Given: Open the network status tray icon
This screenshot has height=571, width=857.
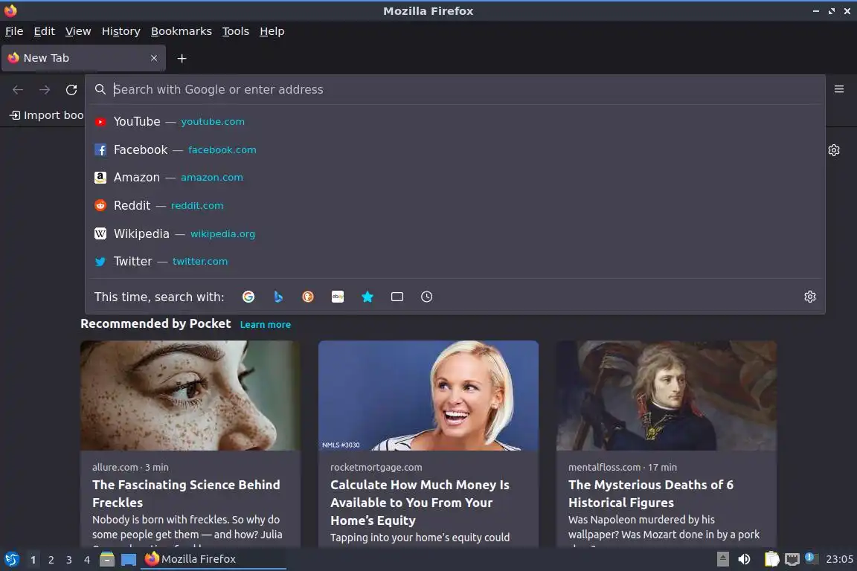Looking at the screenshot, I should pyautogui.click(x=792, y=559).
